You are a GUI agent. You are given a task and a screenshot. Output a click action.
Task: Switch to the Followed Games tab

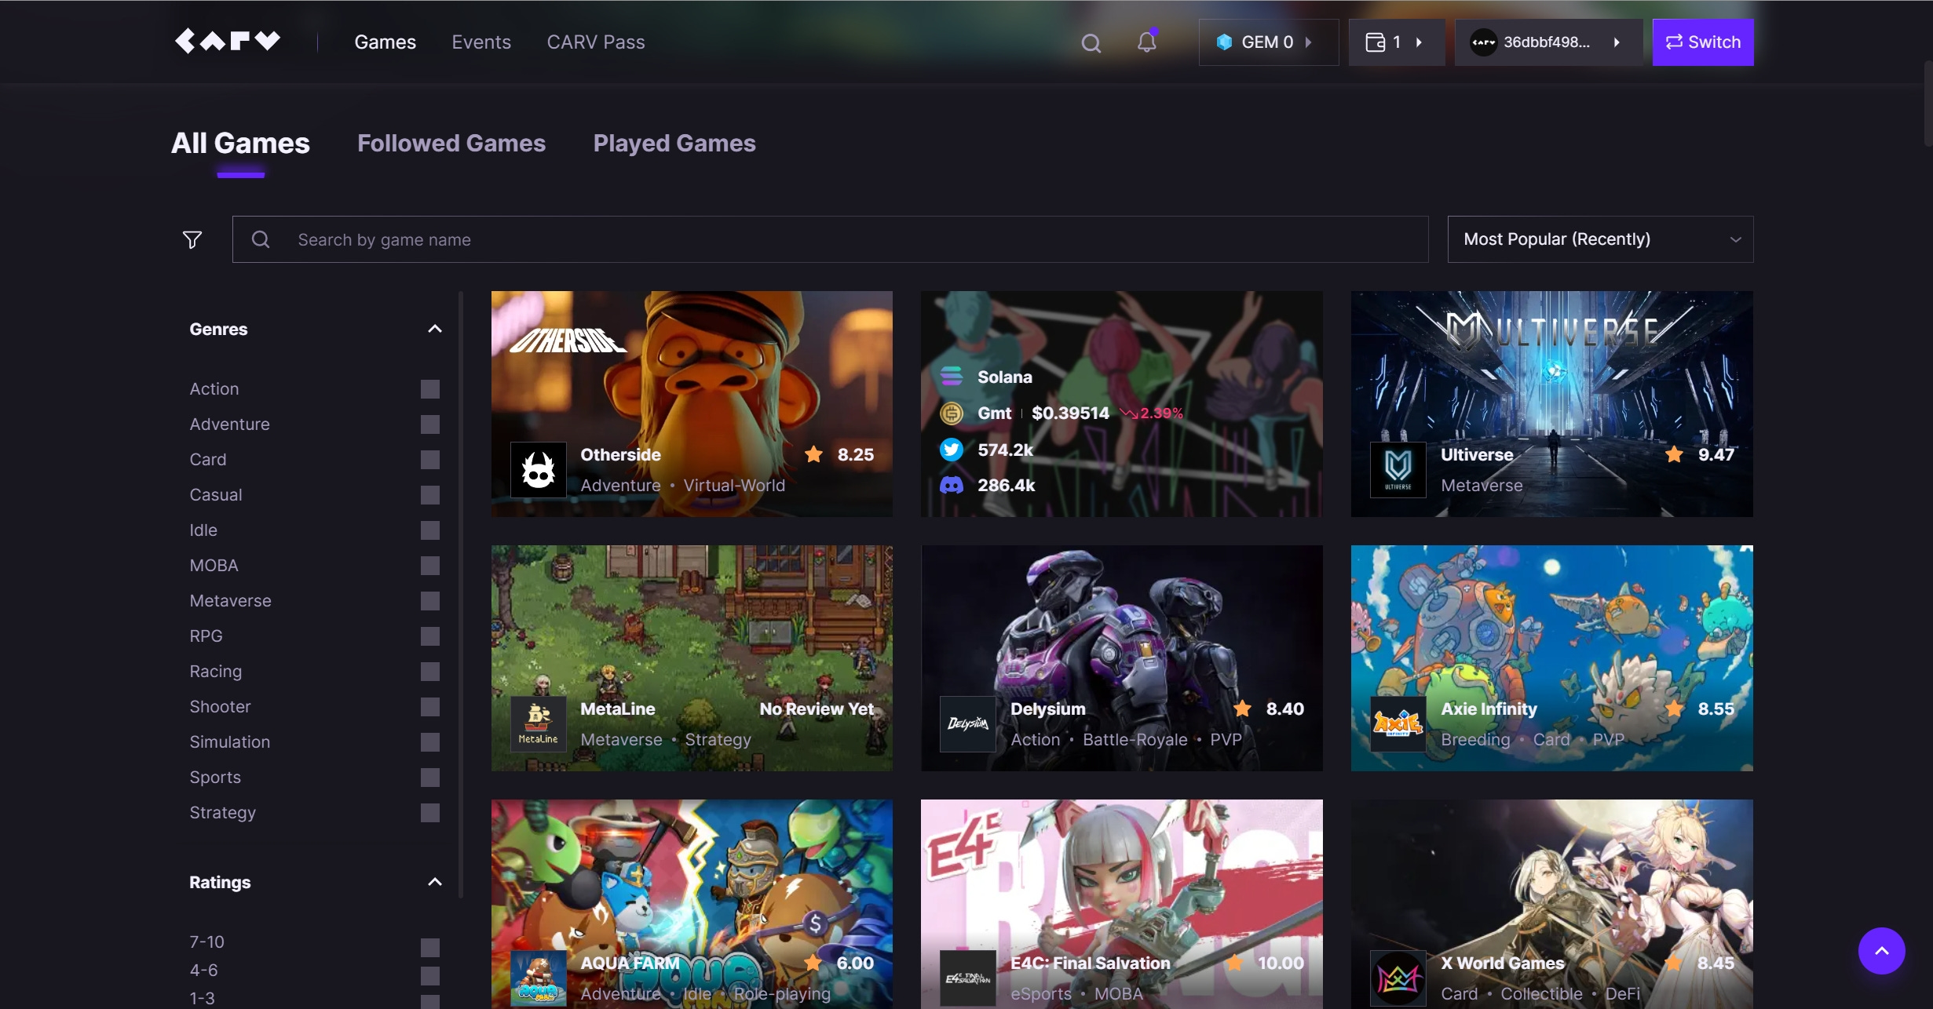(x=451, y=144)
